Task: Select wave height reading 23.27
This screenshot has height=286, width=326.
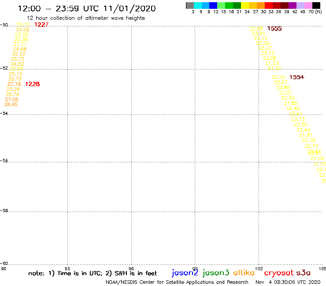Action: [265, 48]
